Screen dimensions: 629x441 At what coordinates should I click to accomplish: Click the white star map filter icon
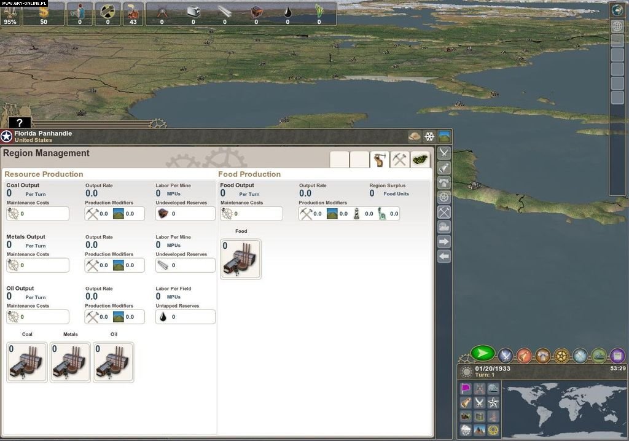click(493, 402)
